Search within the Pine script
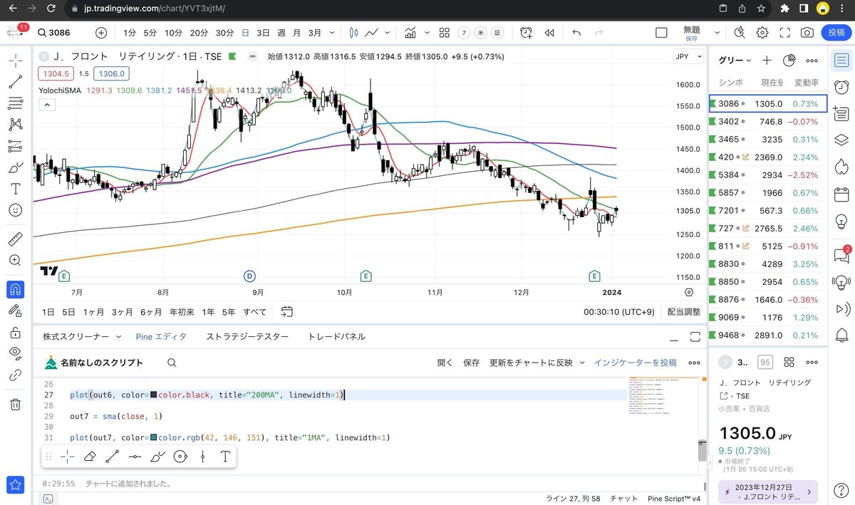 click(x=172, y=363)
